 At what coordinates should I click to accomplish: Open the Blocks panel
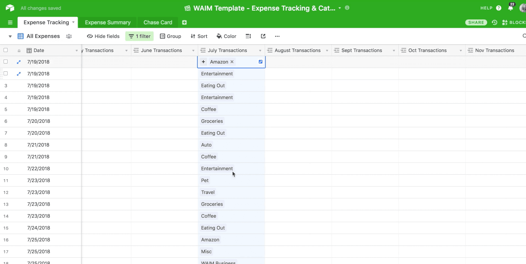click(514, 23)
